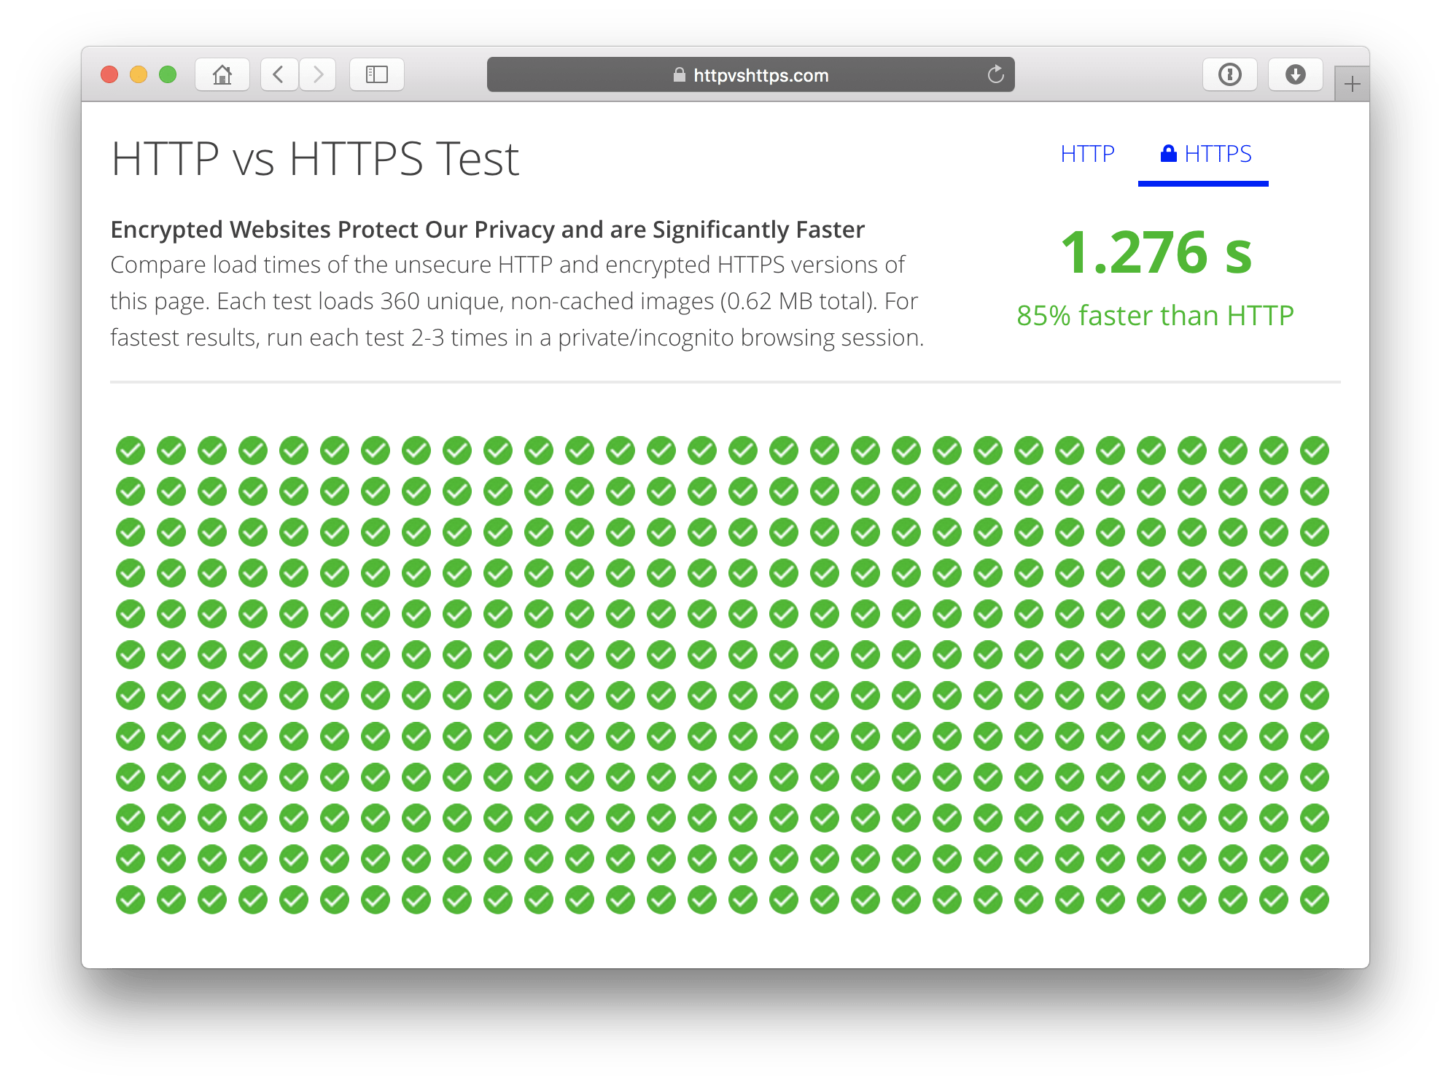This screenshot has height=1085, width=1451.
Task: Click the 1.276 s load time result
Action: coord(1156,252)
